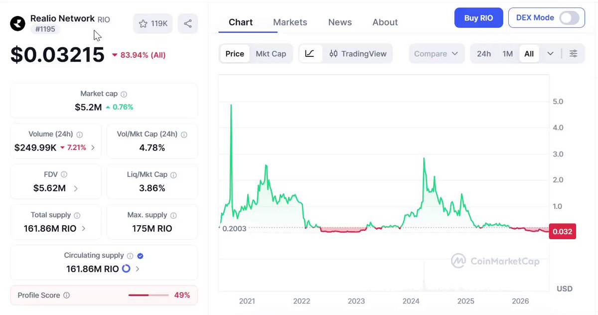The width and height of the screenshot is (598, 315).
Task: Click the 4.78% Vol/Mkt Cap value
Action: point(152,148)
